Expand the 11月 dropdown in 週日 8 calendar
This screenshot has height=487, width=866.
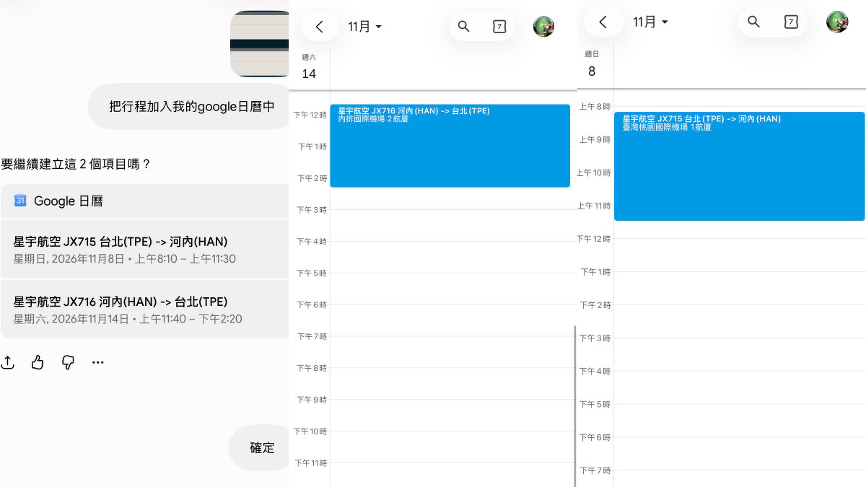click(650, 22)
